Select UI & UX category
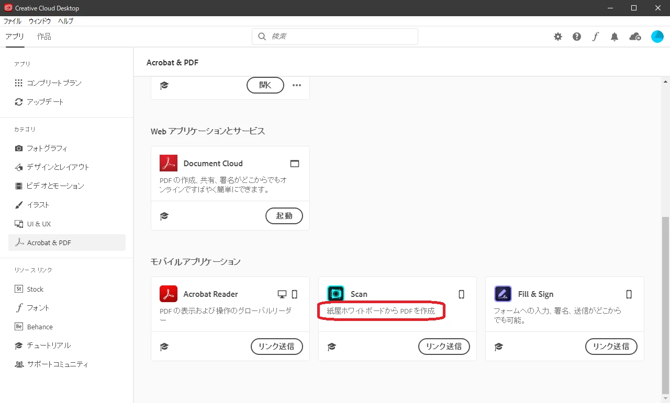Image resolution: width=670 pixels, height=403 pixels. click(67, 224)
